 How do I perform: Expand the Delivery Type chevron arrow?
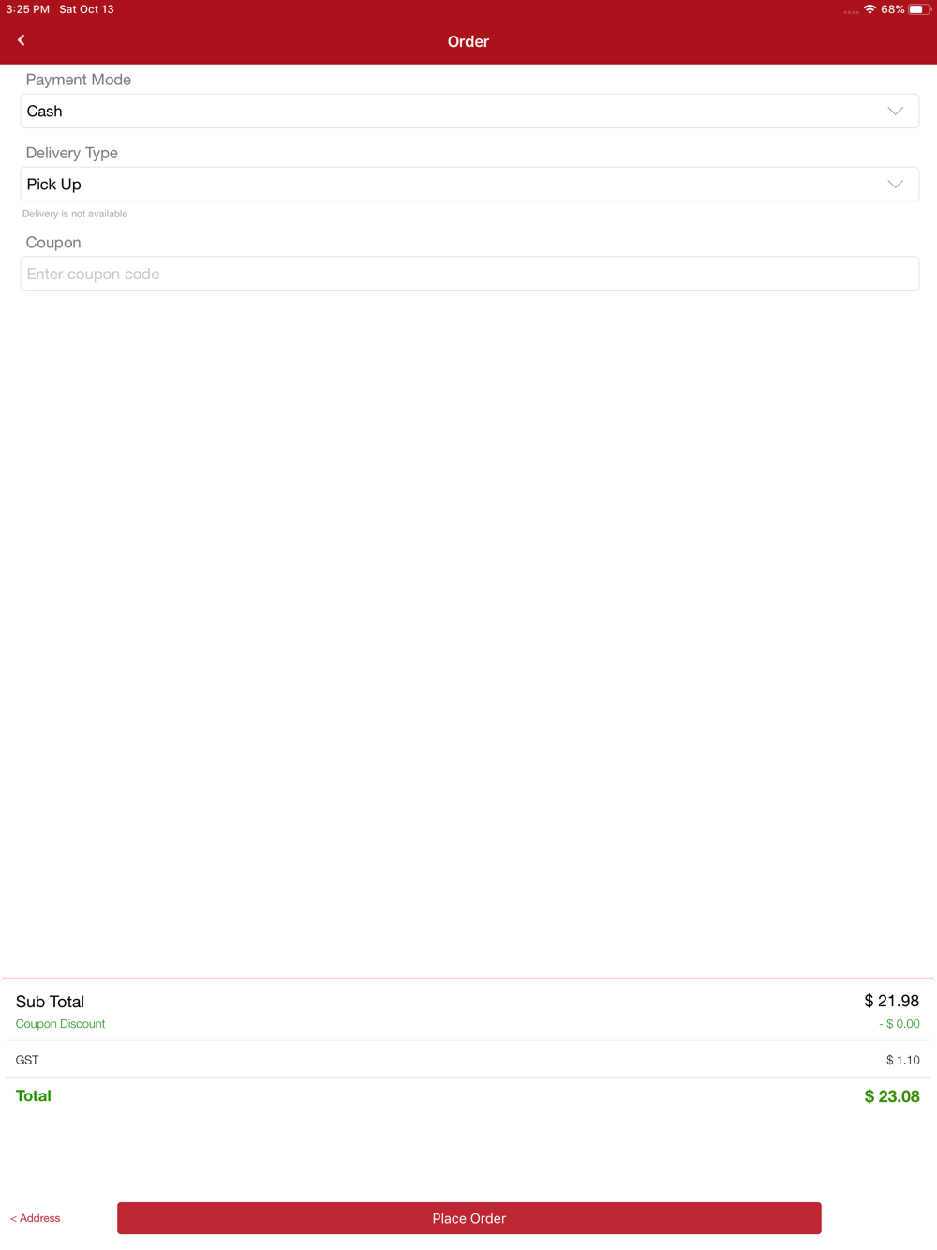click(x=895, y=185)
